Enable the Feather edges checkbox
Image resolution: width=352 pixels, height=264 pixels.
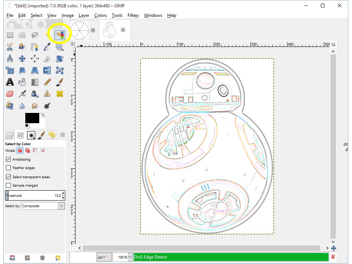pyautogui.click(x=8, y=168)
